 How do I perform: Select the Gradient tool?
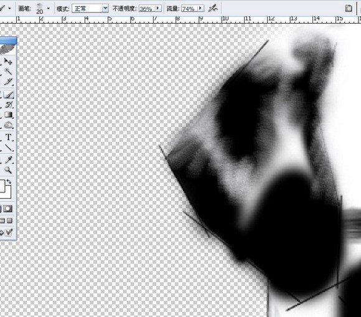(9, 115)
